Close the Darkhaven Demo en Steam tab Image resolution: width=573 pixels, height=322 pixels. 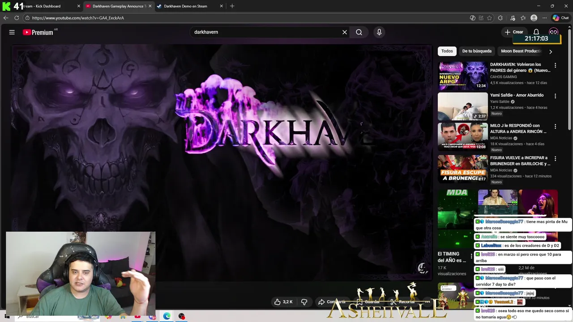pyautogui.click(x=221, y=6)
